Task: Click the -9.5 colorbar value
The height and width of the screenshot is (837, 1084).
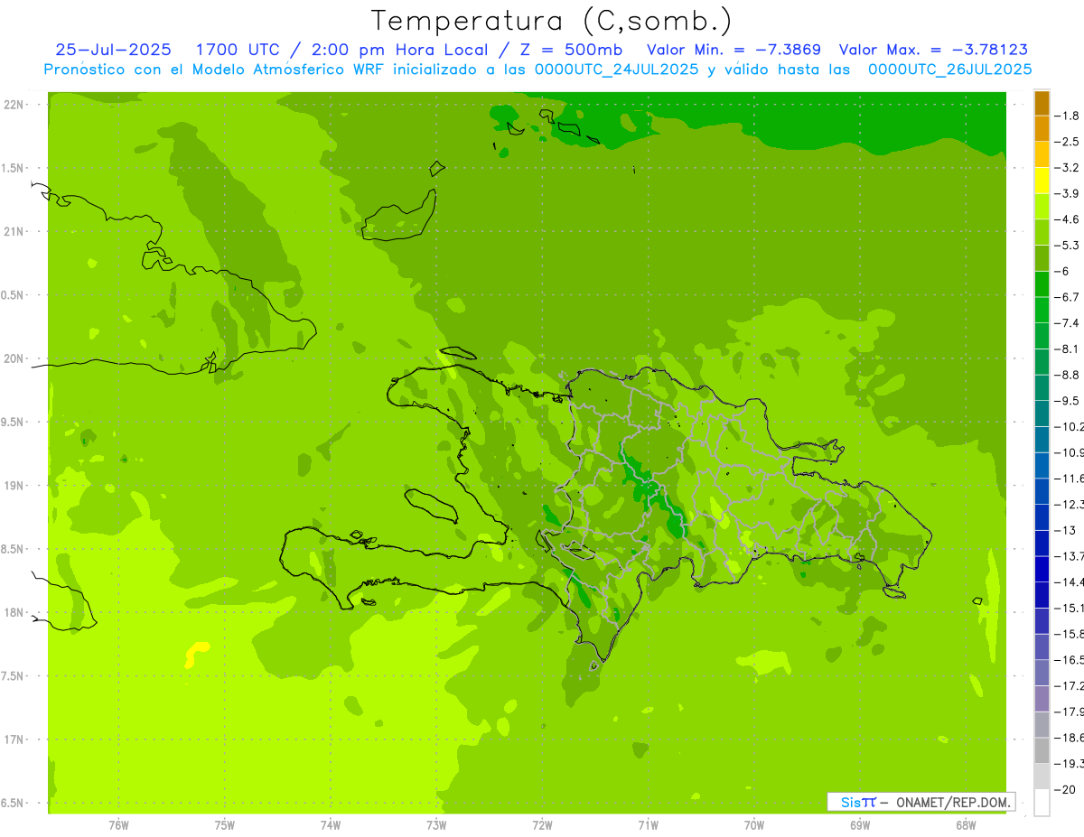Action: [x=1067, y=400]
